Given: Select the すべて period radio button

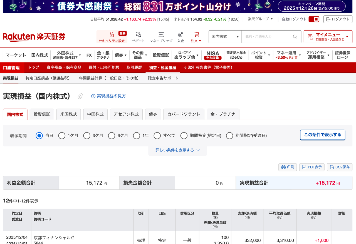Looking at the screenshot, I should 157,136.
